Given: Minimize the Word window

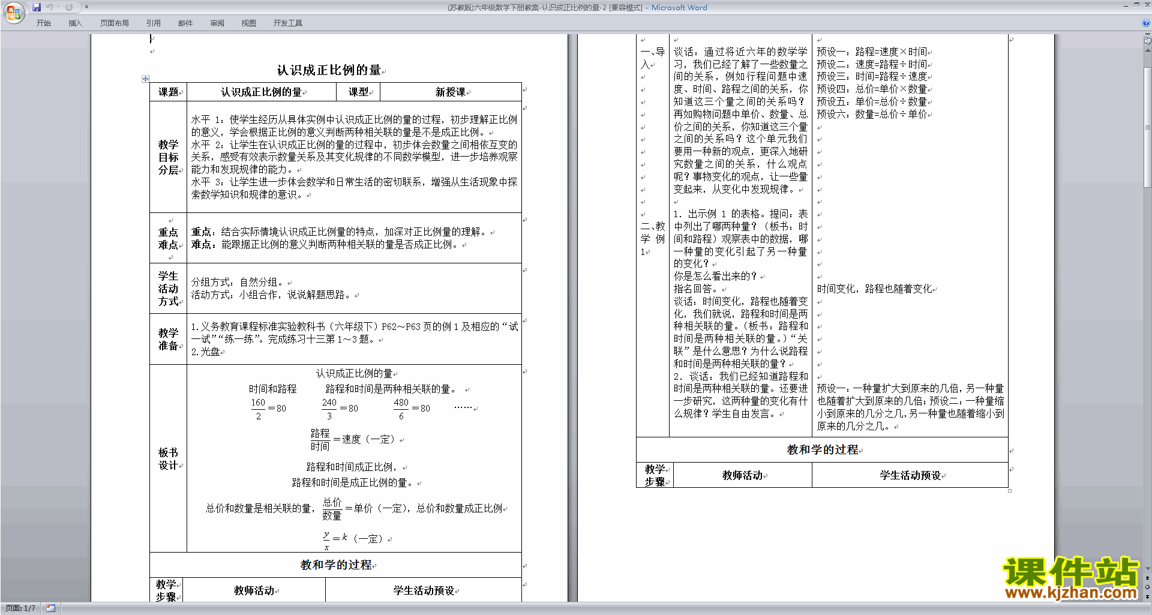Looking at the screenshot, I should [1126, 5].
